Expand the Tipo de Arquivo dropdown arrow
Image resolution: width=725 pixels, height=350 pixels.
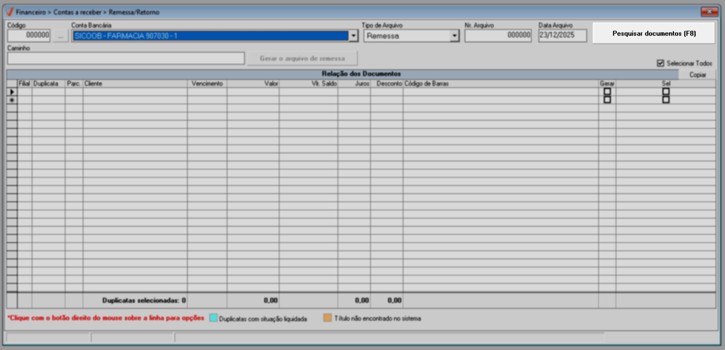(x=454, y=36)
